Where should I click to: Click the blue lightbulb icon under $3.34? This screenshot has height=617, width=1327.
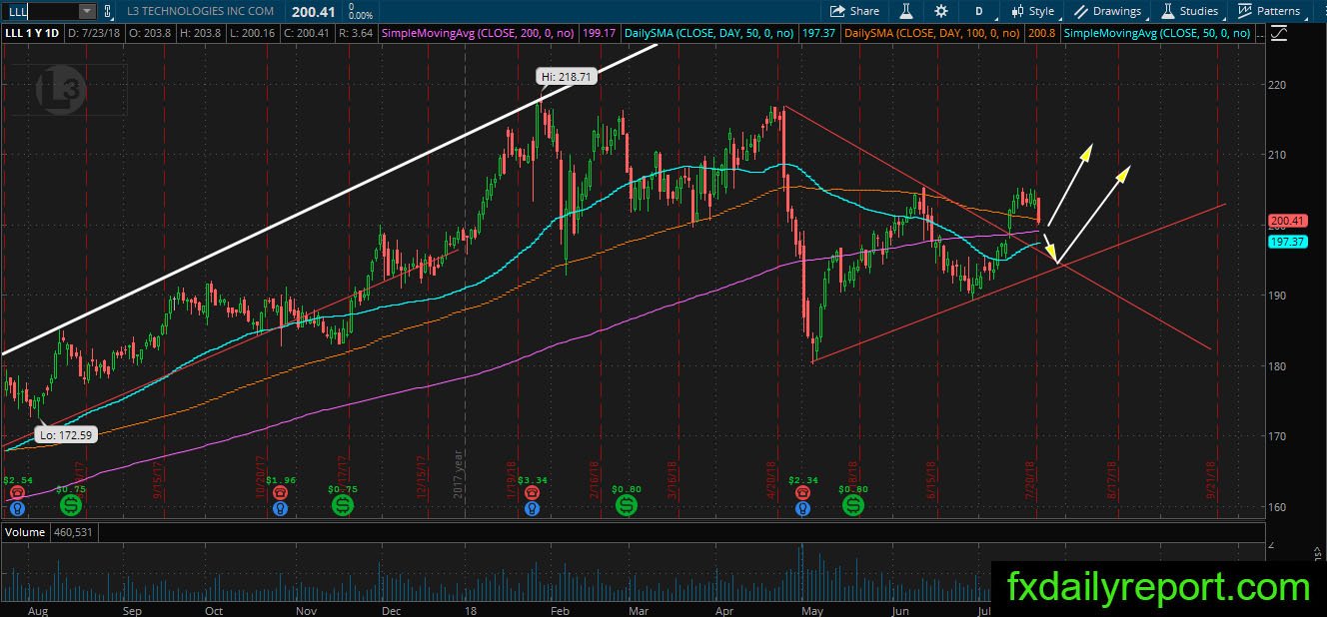tap(533, 508)
